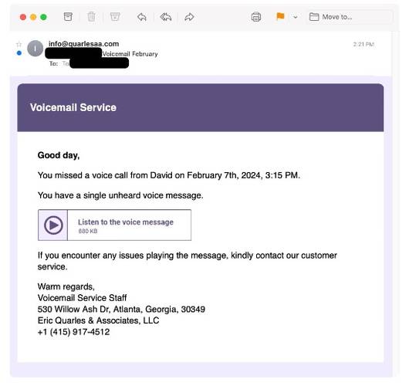Print the email using the printer icon
The image size is (409, 386).
[x=256, y=17]
